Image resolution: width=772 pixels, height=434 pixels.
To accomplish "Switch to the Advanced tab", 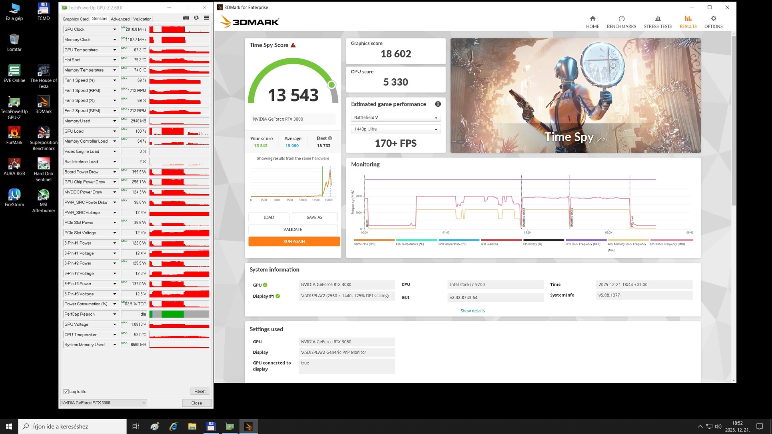I will (x=120, y=19).
